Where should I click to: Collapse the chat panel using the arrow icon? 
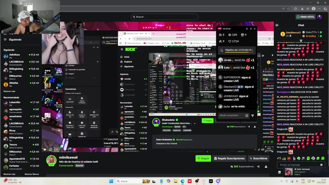pos(277,25)
